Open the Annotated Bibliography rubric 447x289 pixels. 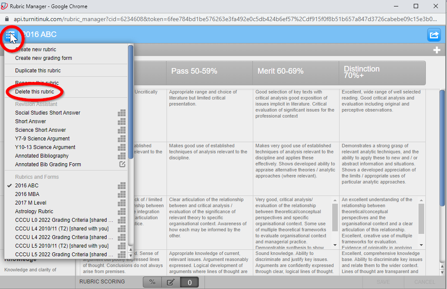(42, 156)
